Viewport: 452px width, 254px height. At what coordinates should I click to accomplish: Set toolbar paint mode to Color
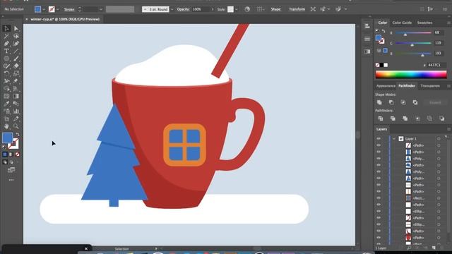[x=5, y=155]
